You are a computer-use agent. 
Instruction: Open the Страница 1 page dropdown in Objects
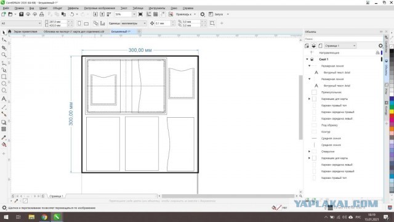coord(340,46)
